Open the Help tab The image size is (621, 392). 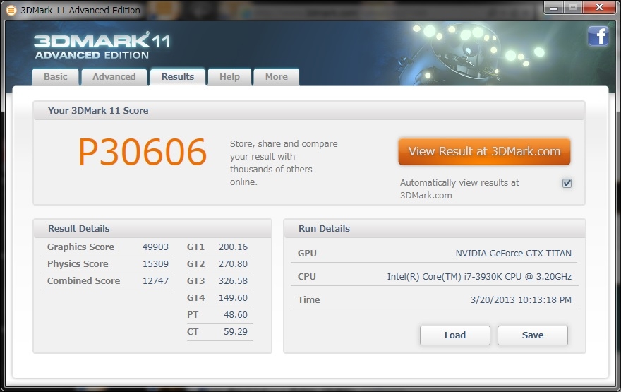[x=230, y=77]
